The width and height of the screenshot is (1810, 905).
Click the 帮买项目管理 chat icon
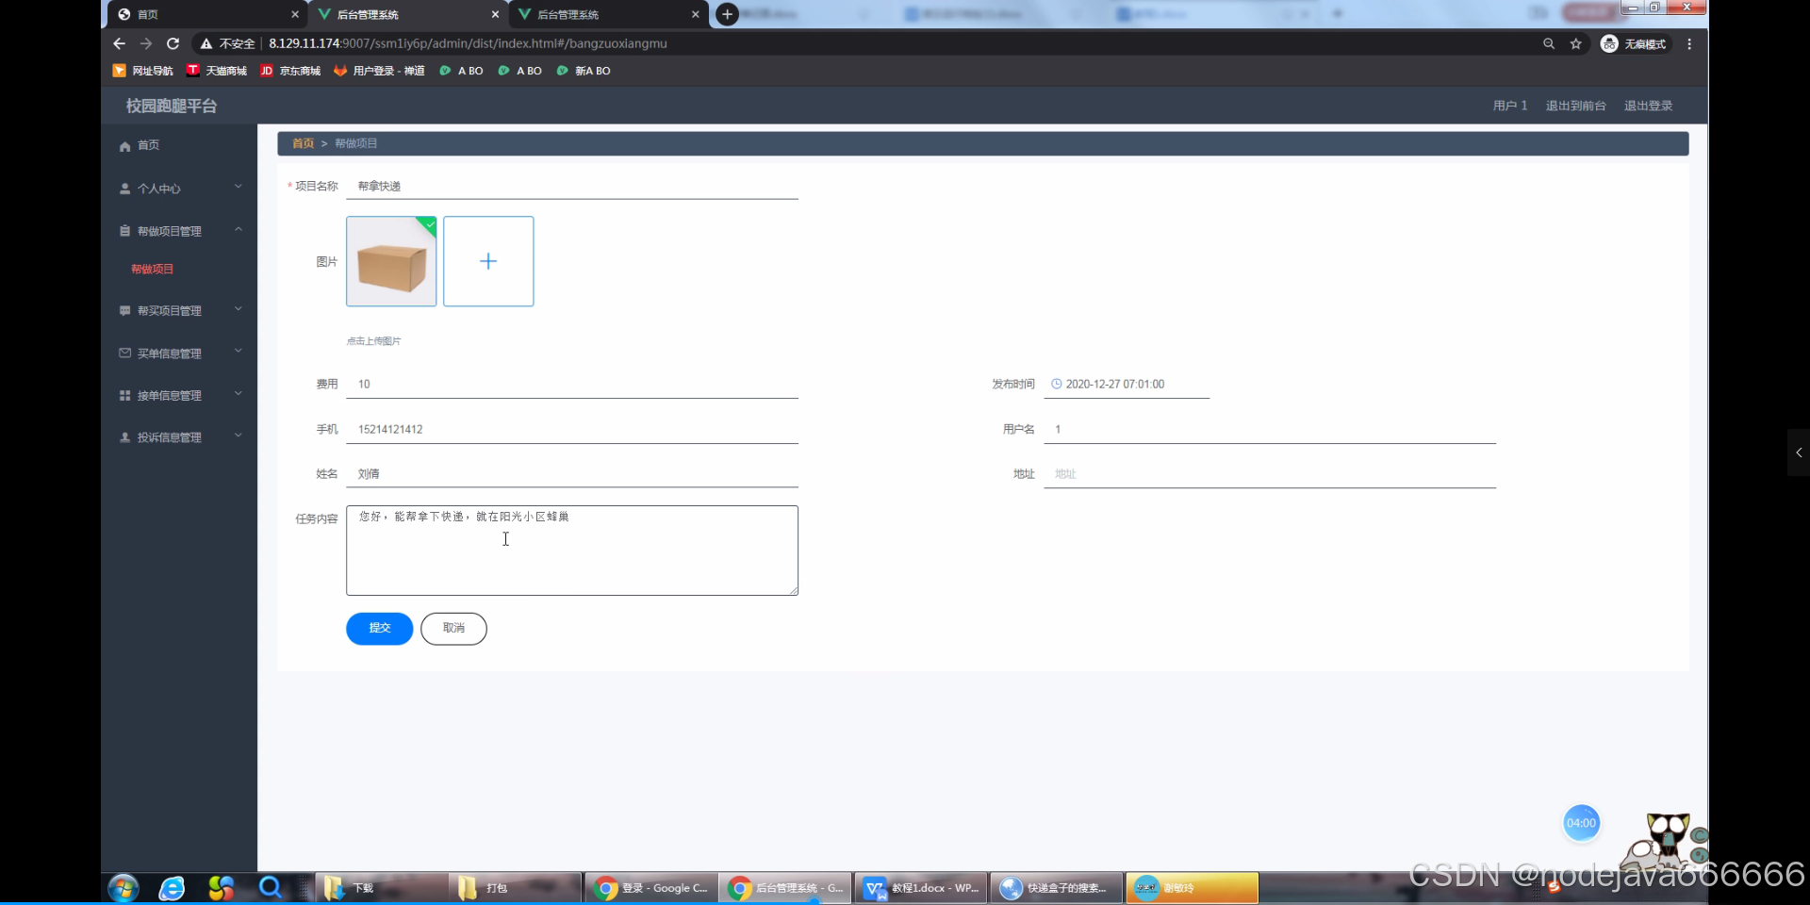[x=124, y=310]
